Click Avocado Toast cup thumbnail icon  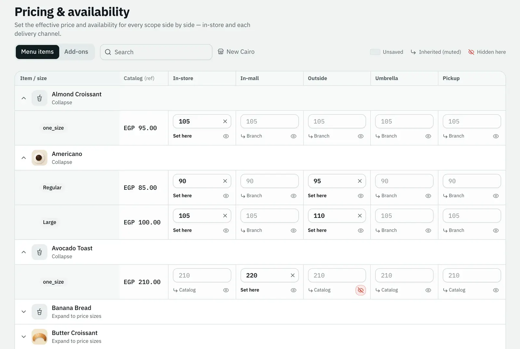(x=39, y=252)
